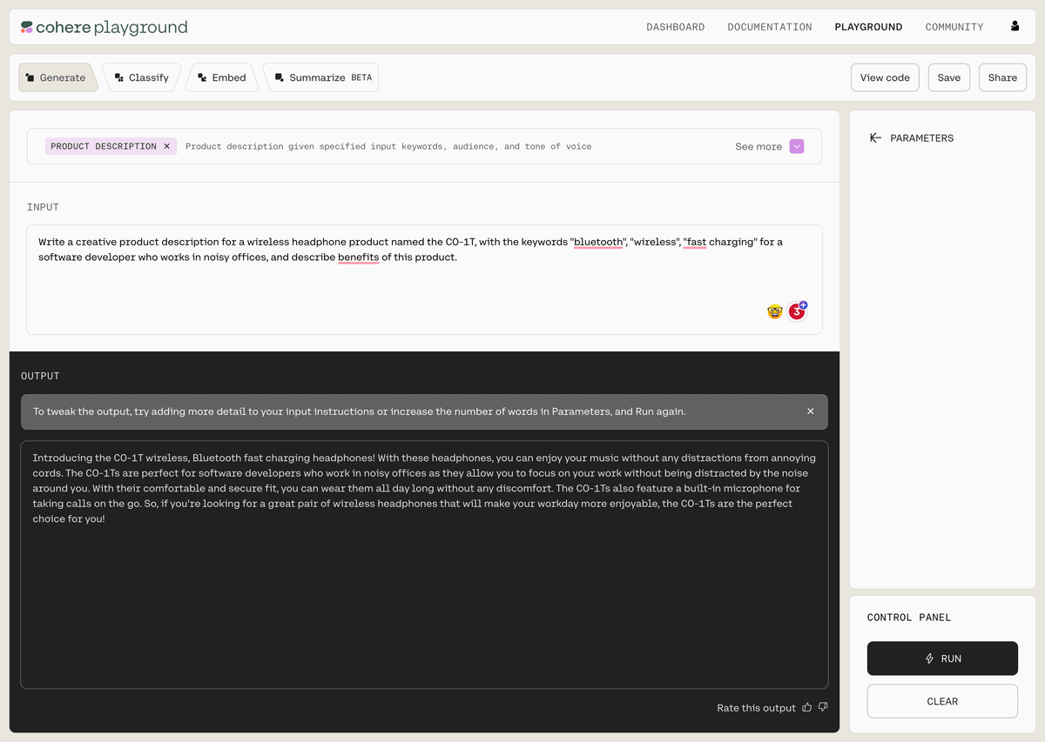Collapse the Parameters panel with arrow

pos(875,138)
